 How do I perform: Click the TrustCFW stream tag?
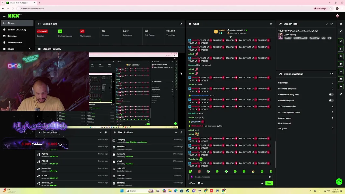click(315, 38)
